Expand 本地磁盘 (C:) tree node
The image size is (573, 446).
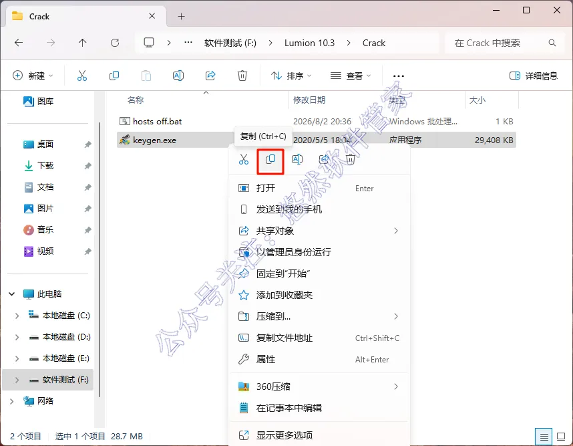click(17, 316)
